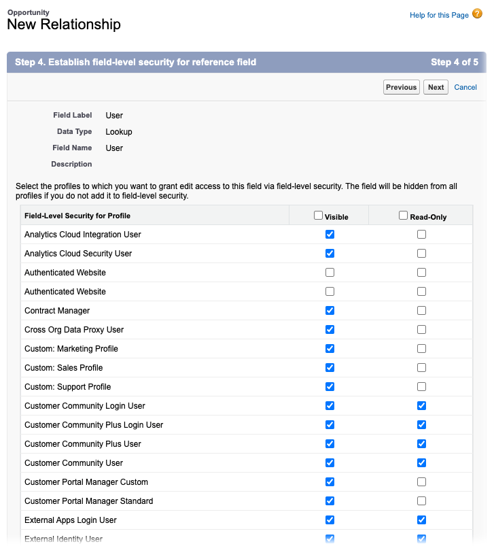Screen dimensions: 494x559
Task: Click the 'Field-Level Security for Profile' column header
Action: click(x=77, y=216)
